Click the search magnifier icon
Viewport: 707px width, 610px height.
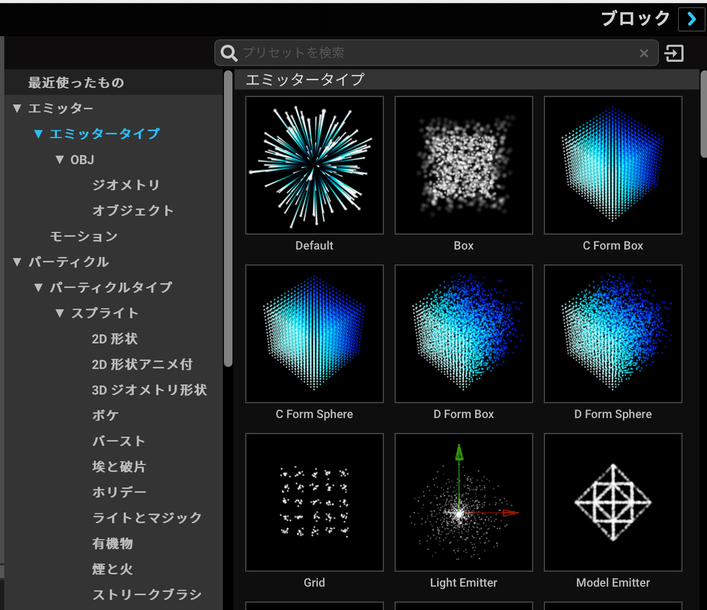tap(228, 53)
